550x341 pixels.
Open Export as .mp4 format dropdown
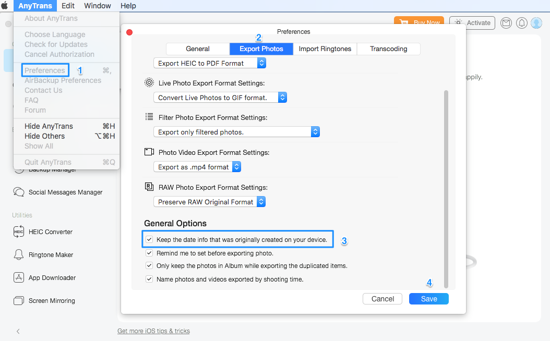[x=197, y=167]
